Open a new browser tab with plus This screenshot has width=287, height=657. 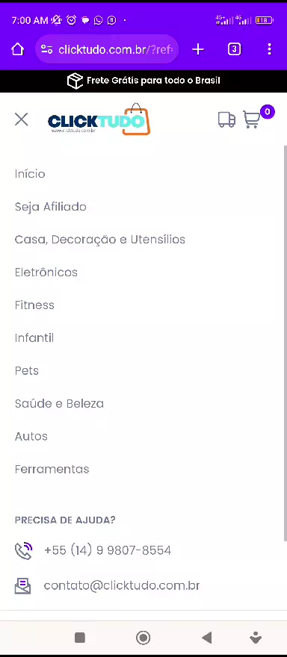click(x=198, y=49)
